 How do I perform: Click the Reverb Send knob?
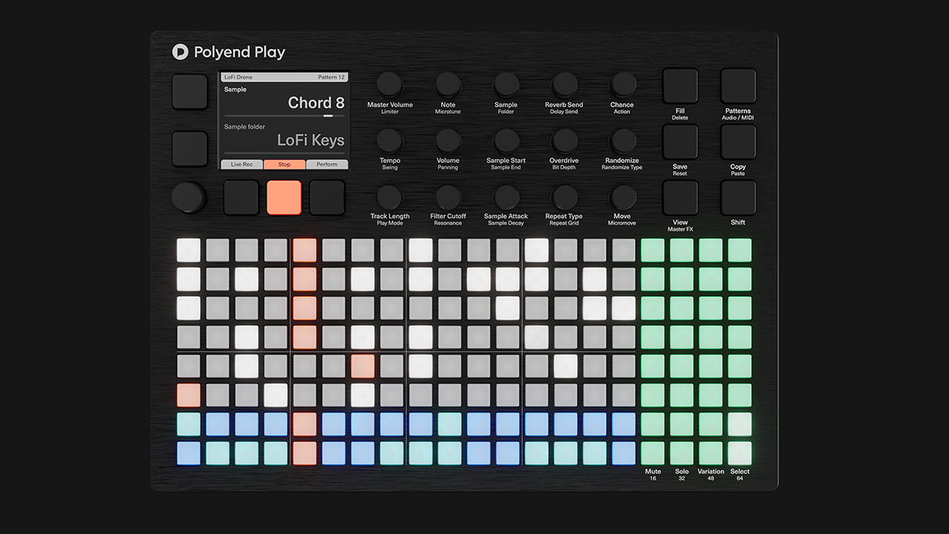coord(565,85)
